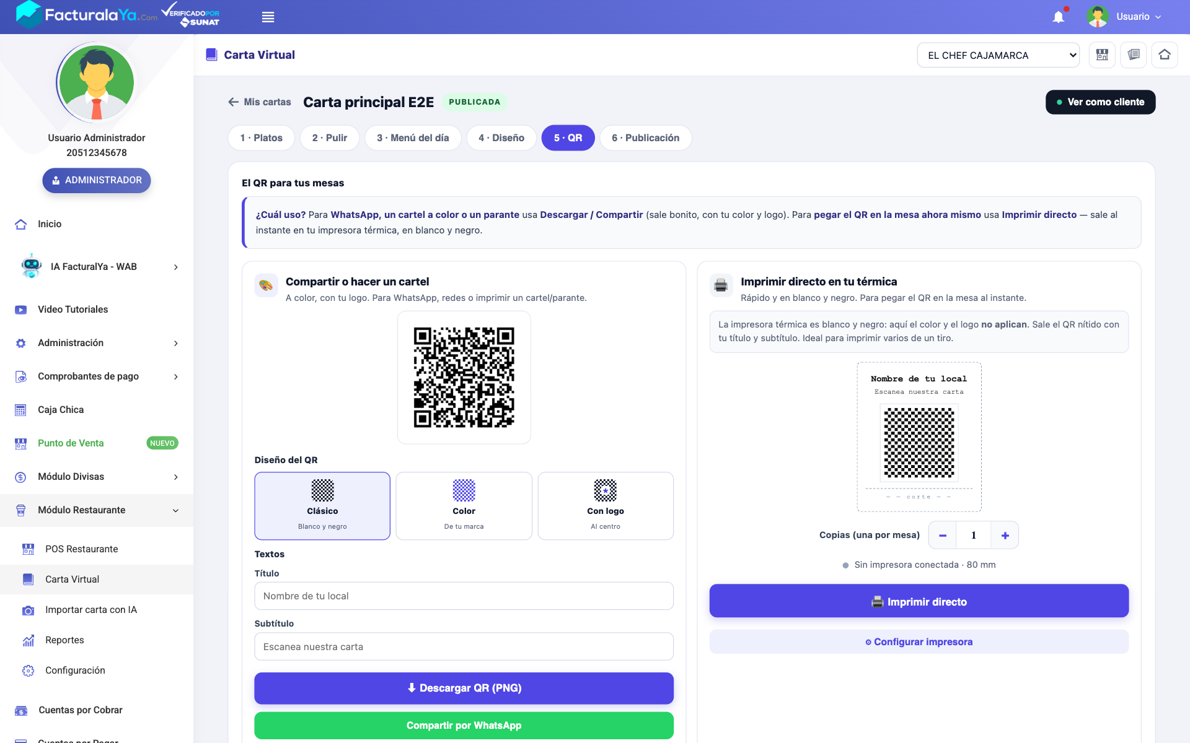
Task: Increase copies with the plus button
Action: click(1005, 536)
